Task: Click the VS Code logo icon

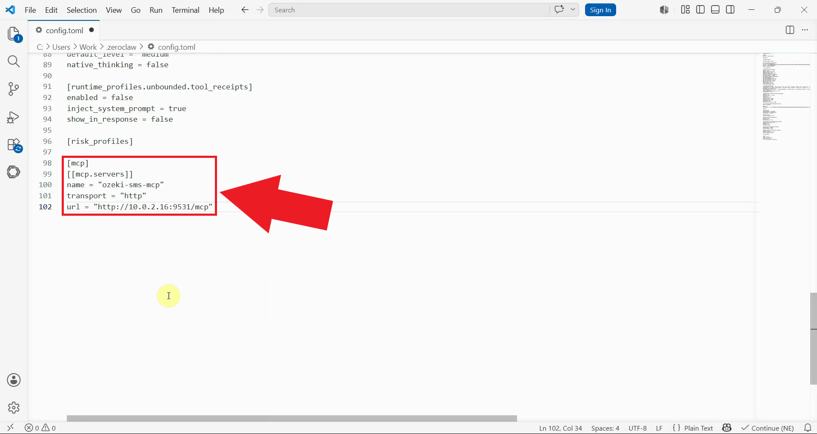Action: [x=10, y=10]
